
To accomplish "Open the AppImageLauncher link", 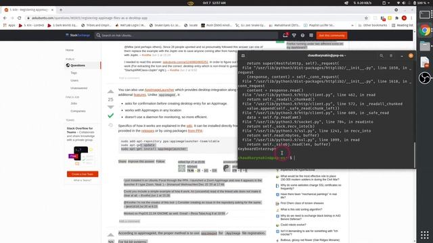I will coord(160,90).
